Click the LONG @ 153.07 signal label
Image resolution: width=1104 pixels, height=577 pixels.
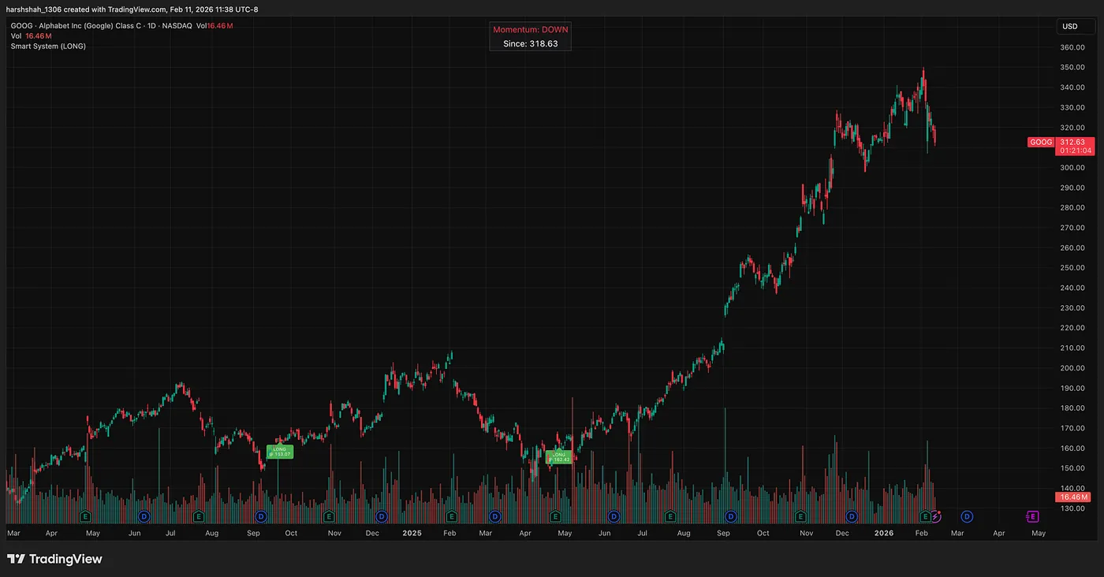point(280,452)
